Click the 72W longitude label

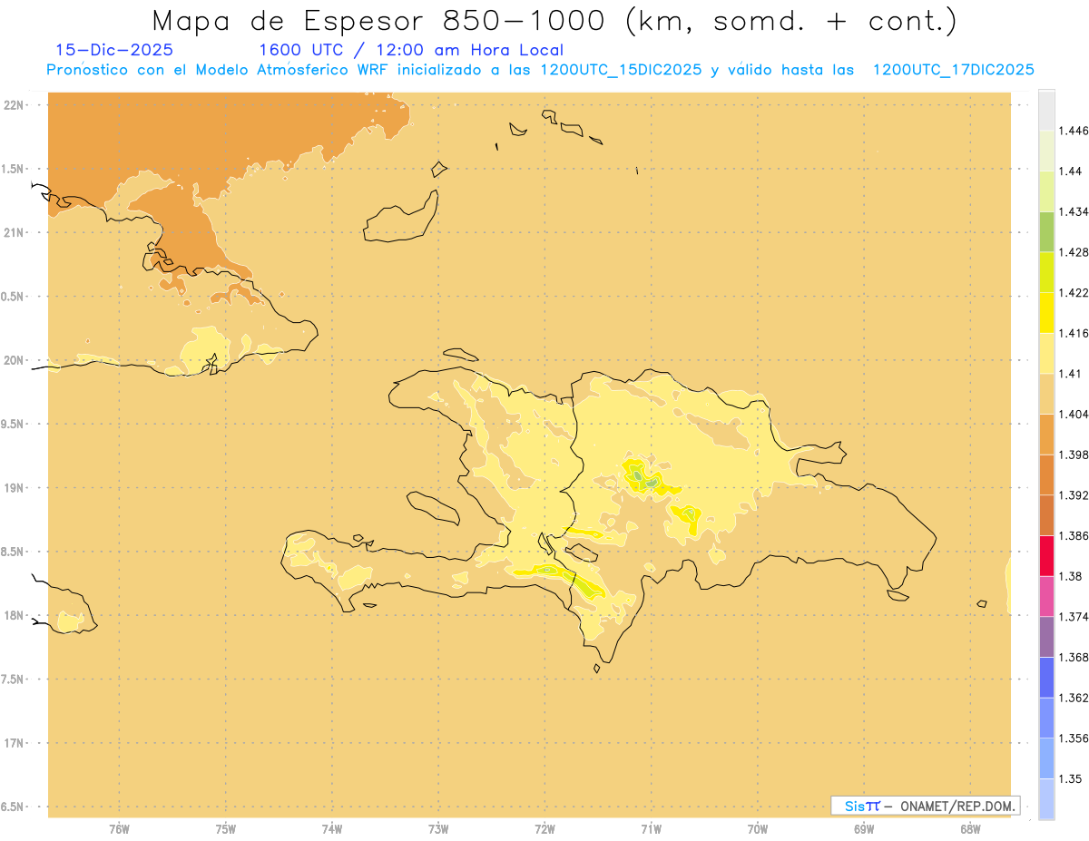click(x=544, y=828)
